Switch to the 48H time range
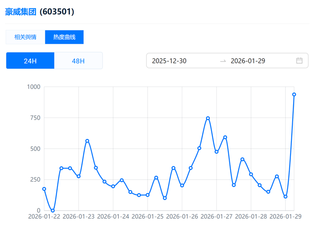 click(x=78, y=61)
